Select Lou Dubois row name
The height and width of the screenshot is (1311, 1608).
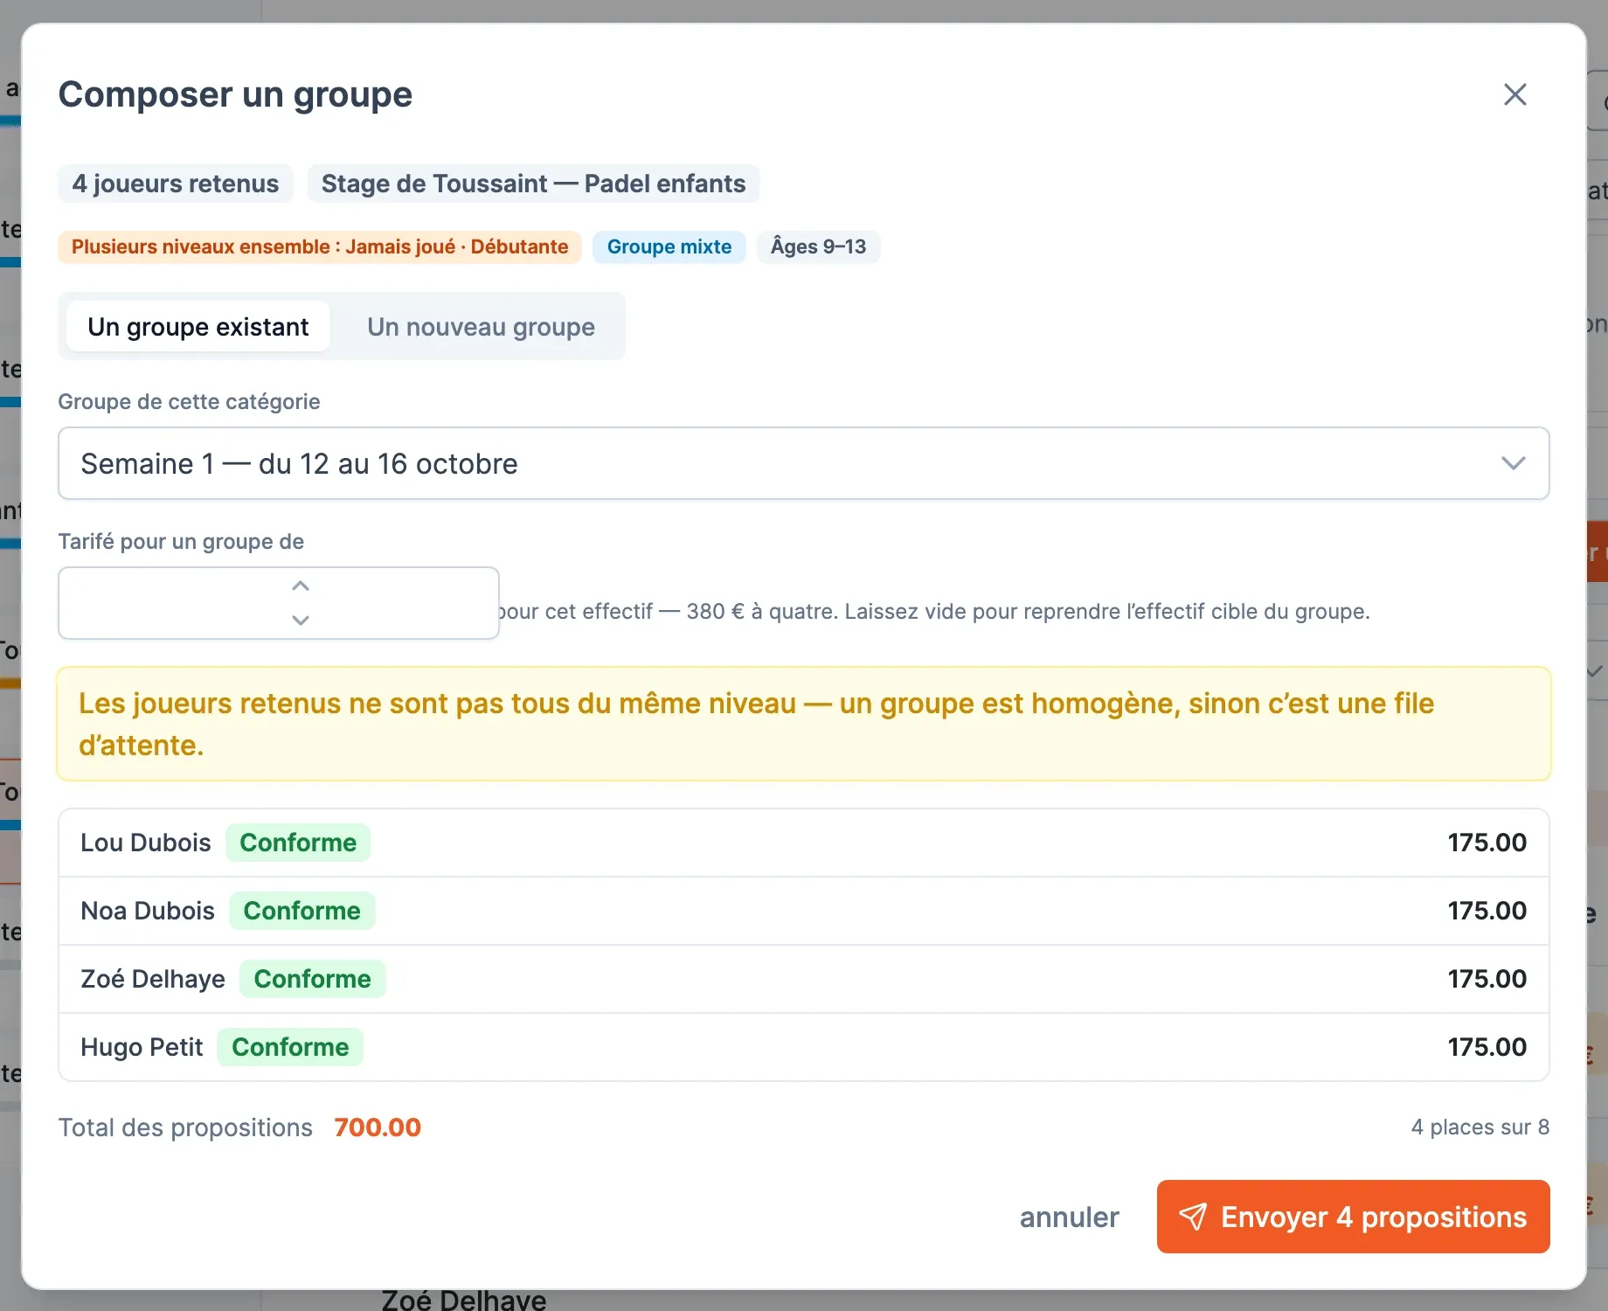[x=146, y=843]
